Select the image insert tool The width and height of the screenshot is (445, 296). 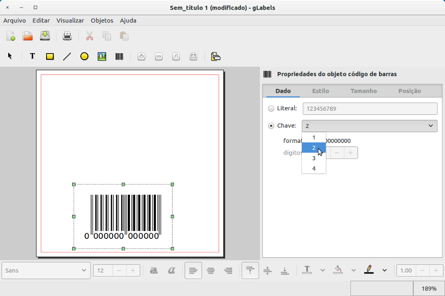click(x=102, y=56)
